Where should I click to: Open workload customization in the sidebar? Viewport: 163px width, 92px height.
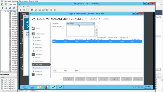tap(39, 61)
